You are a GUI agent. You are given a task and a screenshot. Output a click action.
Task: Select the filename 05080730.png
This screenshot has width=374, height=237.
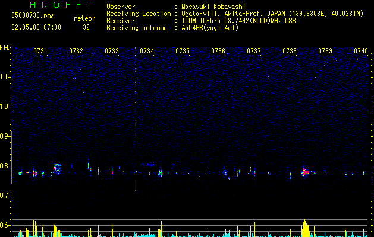click(x=33, y=16)
